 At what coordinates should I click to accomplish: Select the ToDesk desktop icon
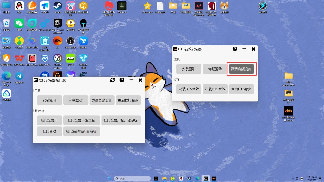45,7
